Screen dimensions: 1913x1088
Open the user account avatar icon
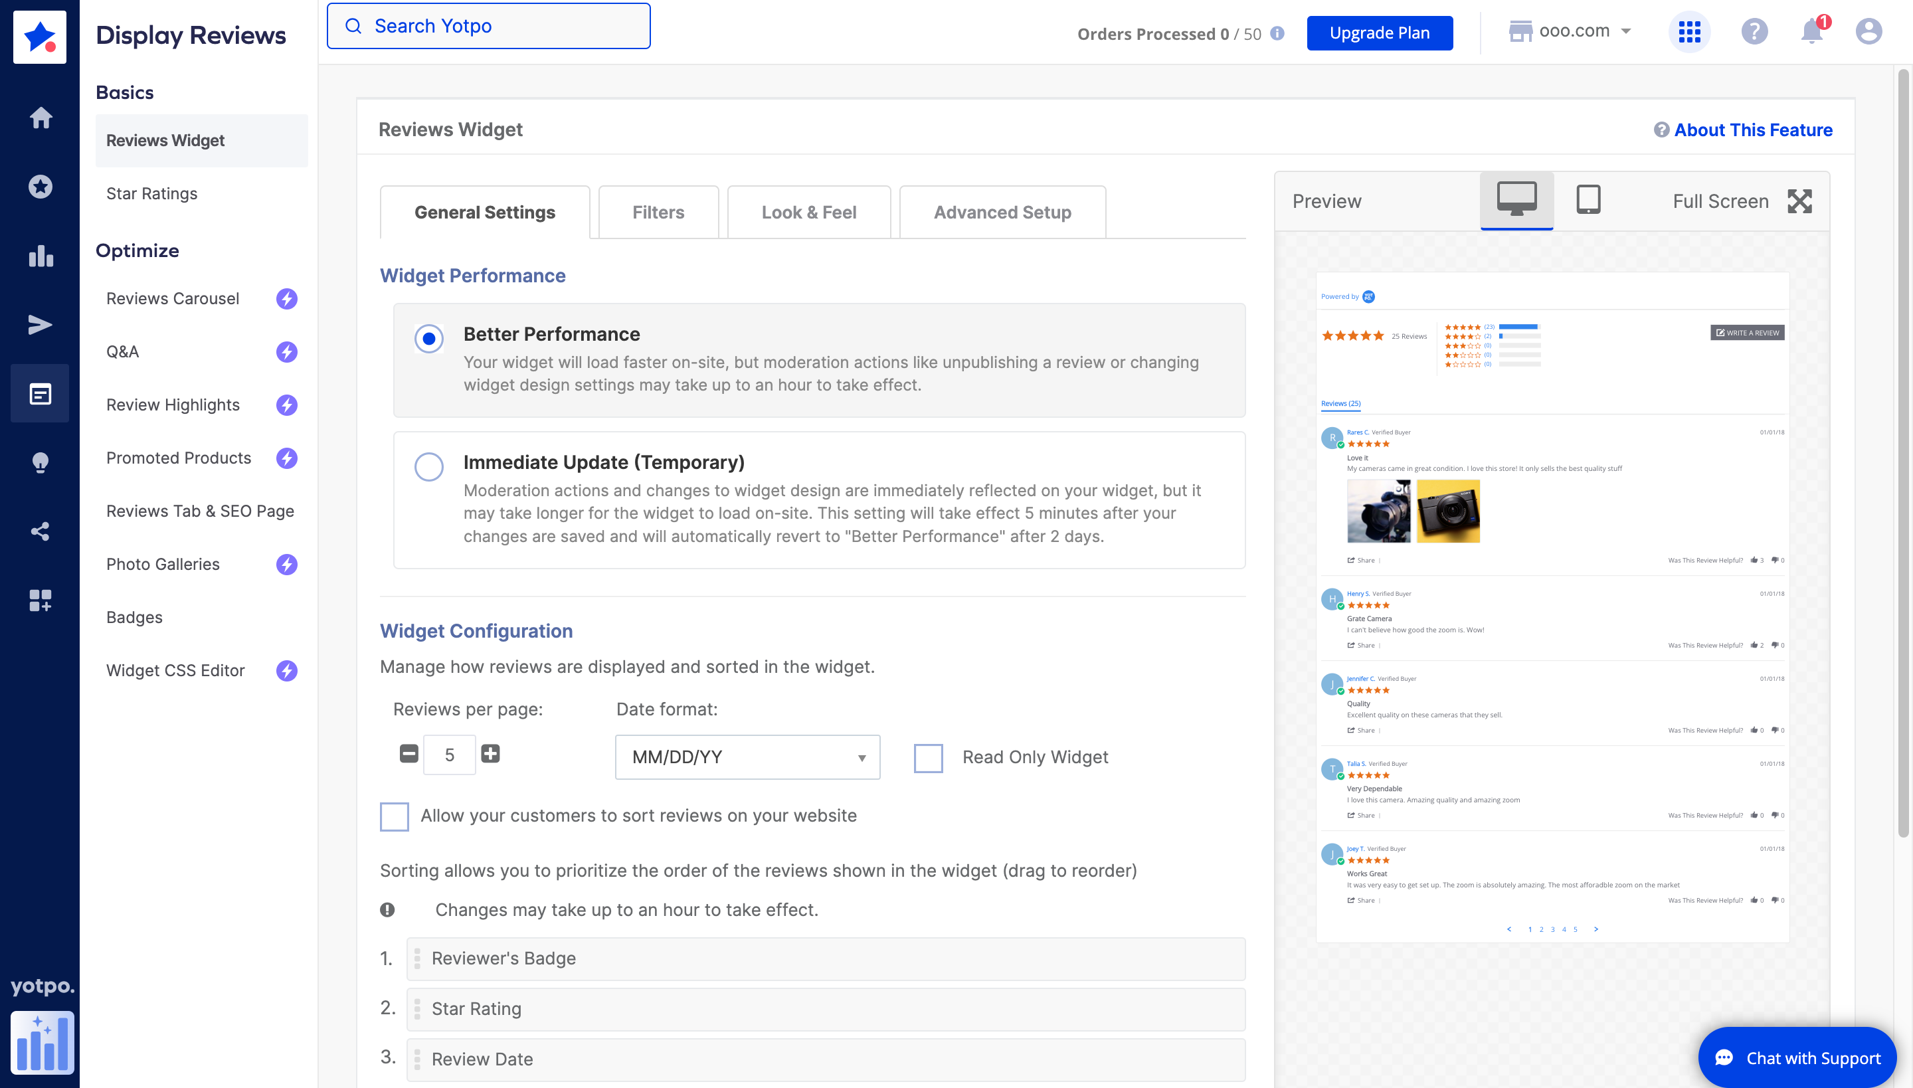pos(1869,31)
